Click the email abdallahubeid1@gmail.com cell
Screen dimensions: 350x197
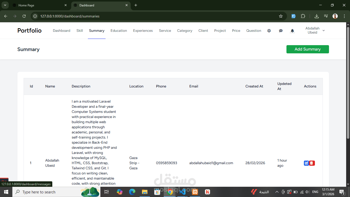click(211, 163)
